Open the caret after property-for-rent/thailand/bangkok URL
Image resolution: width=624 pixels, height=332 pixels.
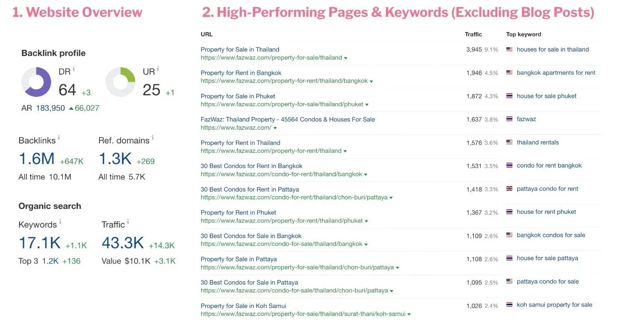[371, 81]
